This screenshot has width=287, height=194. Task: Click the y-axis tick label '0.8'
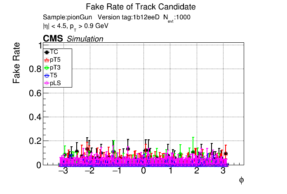tap(35, 69)
